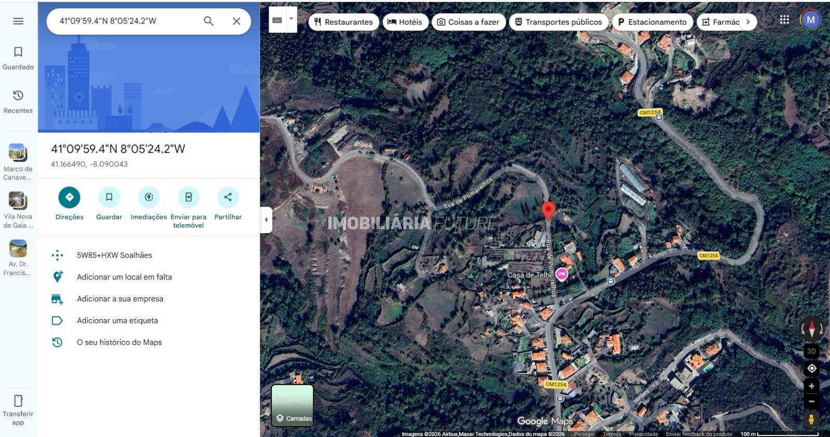Click the Pegman Street View icon
830x437 pixels.
(x=811, y=419)
